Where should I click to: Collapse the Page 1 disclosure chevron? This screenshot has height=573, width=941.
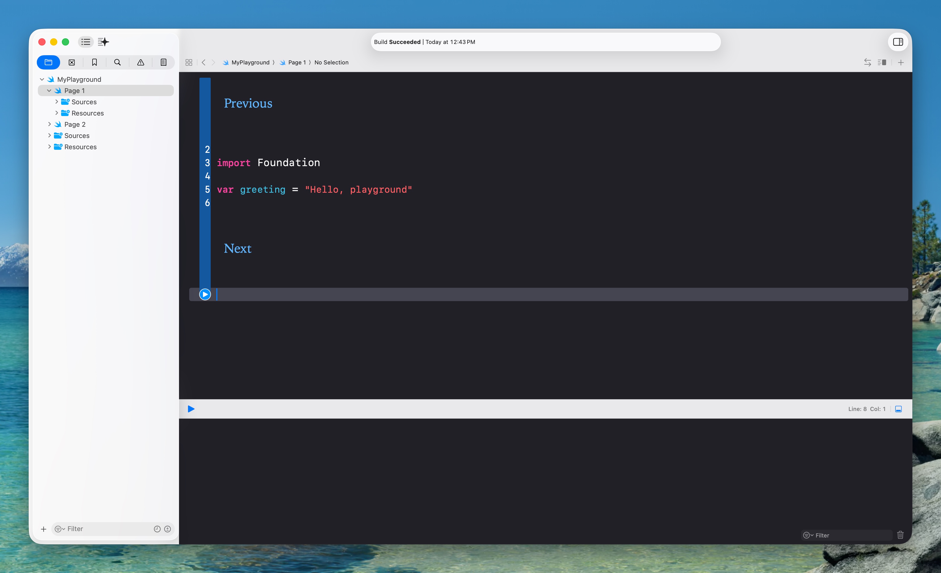pos(49,90)
